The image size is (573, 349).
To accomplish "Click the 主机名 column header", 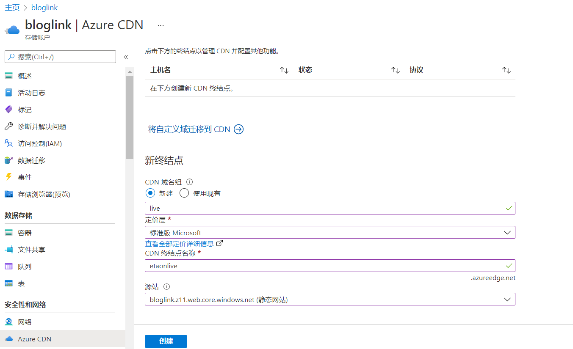I will (x=161, y=70).
